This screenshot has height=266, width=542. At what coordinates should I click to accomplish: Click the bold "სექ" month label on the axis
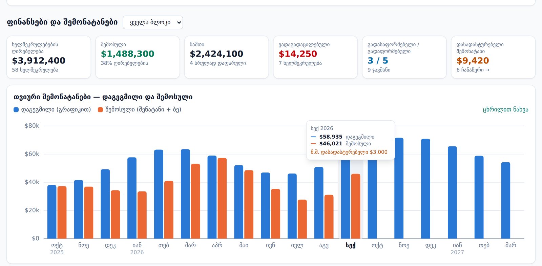coord(351,245)
